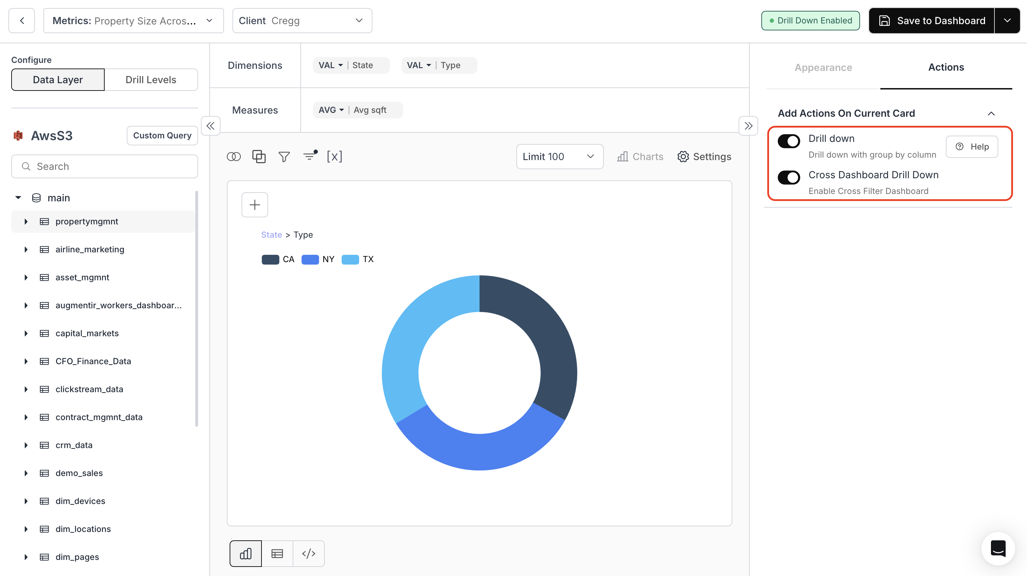Select the Drill Levels tab

click(x=151, y=80)
